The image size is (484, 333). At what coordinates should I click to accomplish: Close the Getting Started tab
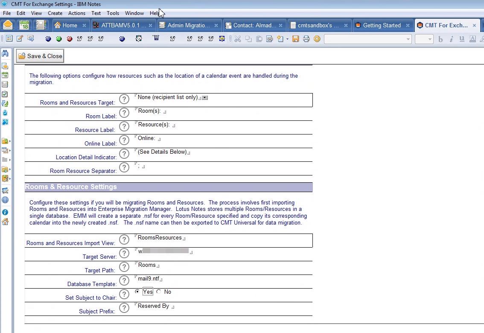click(408, 25)
